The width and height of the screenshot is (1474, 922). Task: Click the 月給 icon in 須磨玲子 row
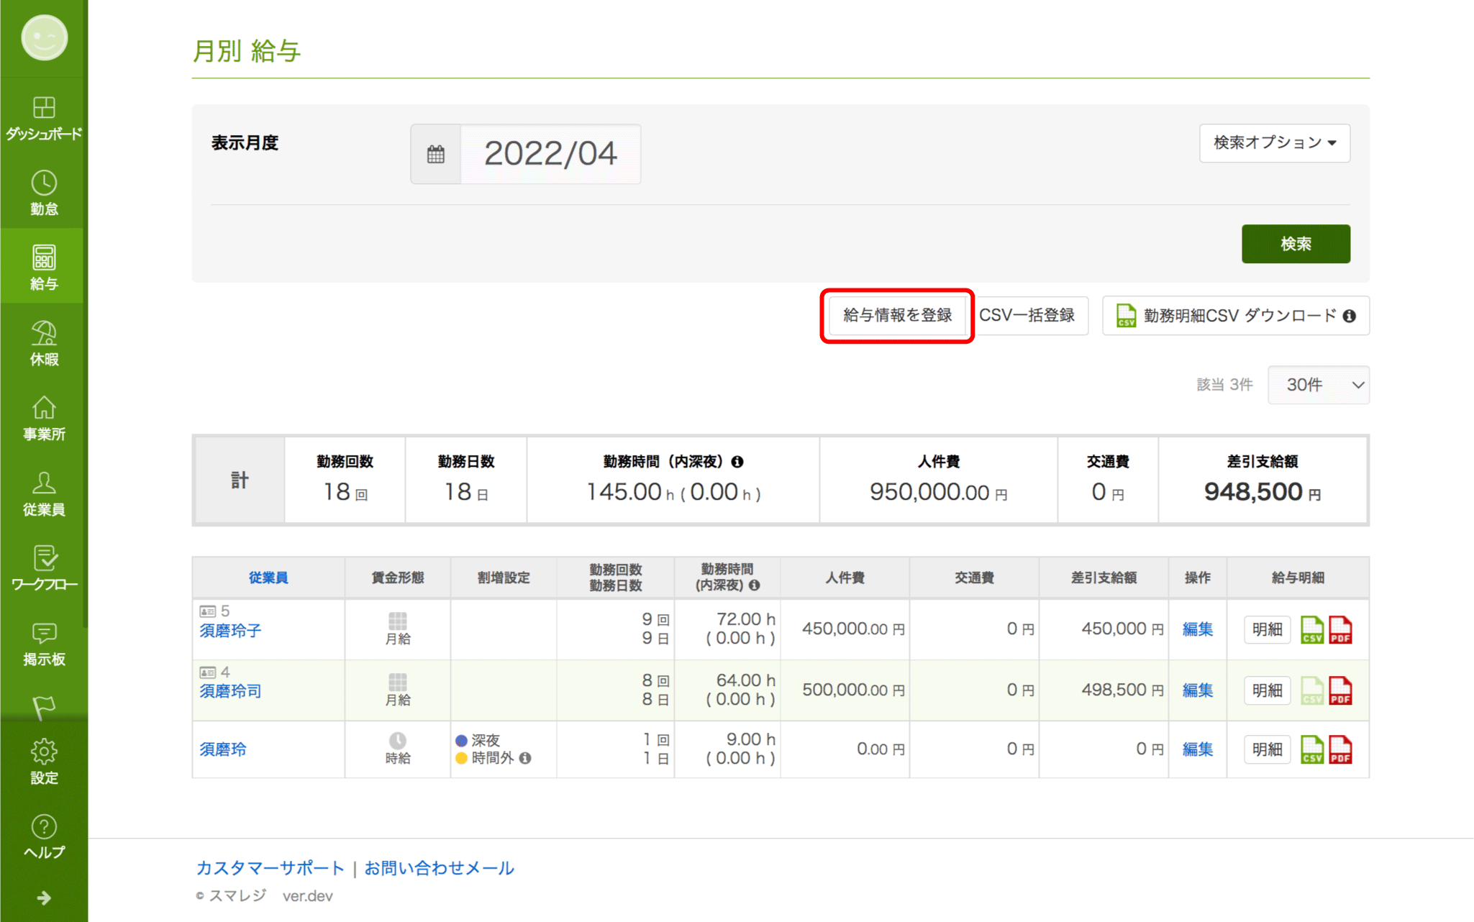[398, 621]
